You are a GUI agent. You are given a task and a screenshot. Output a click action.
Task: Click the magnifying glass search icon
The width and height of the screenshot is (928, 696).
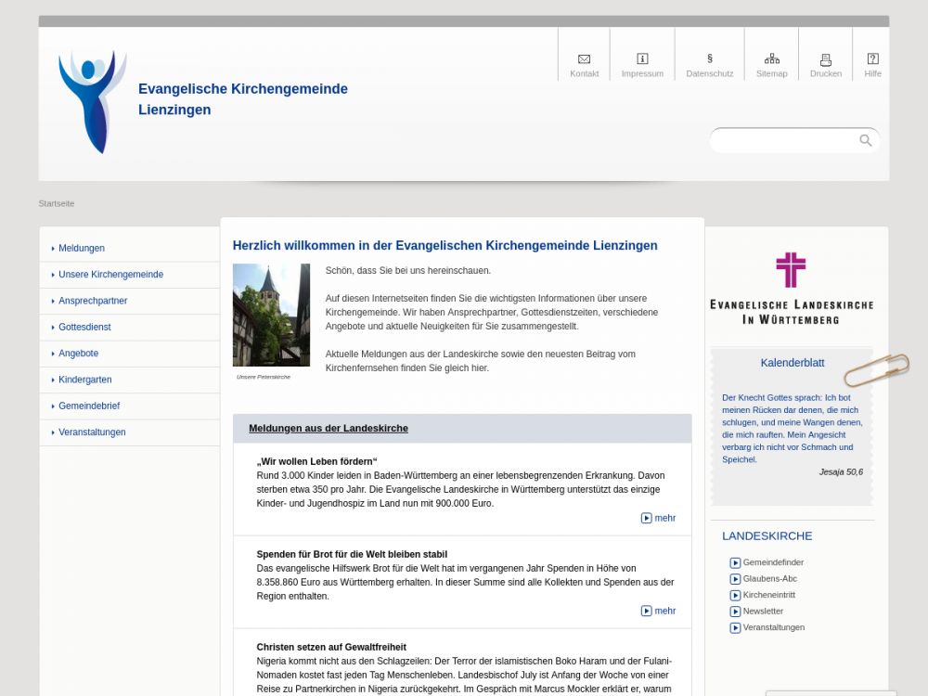click(x=865, y=140)
